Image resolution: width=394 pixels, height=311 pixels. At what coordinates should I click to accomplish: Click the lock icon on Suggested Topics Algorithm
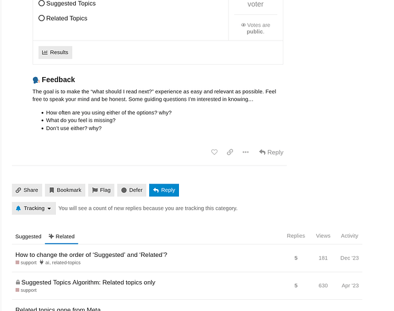coord(18,282)
